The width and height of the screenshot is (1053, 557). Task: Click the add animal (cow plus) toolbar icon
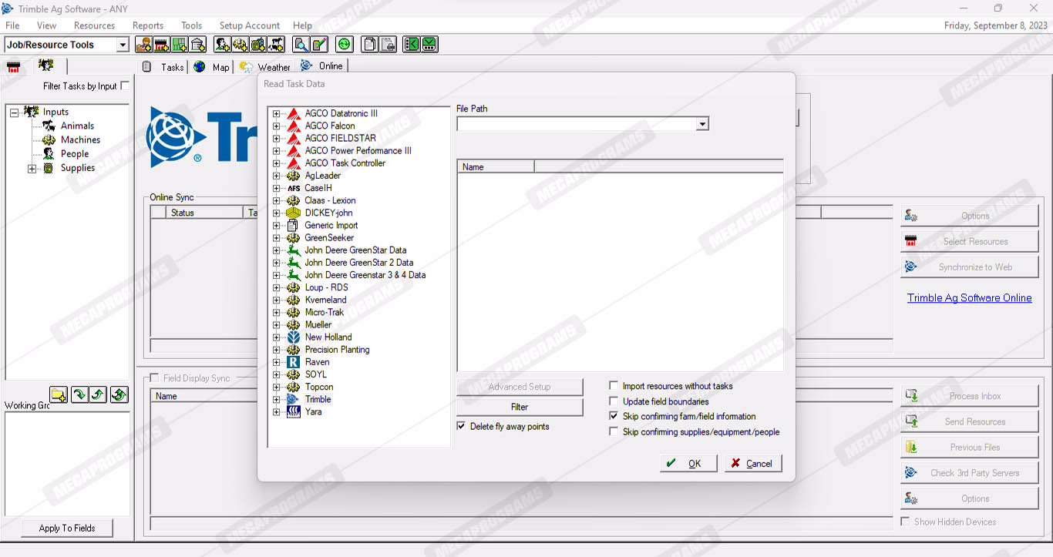coord(276,45)
